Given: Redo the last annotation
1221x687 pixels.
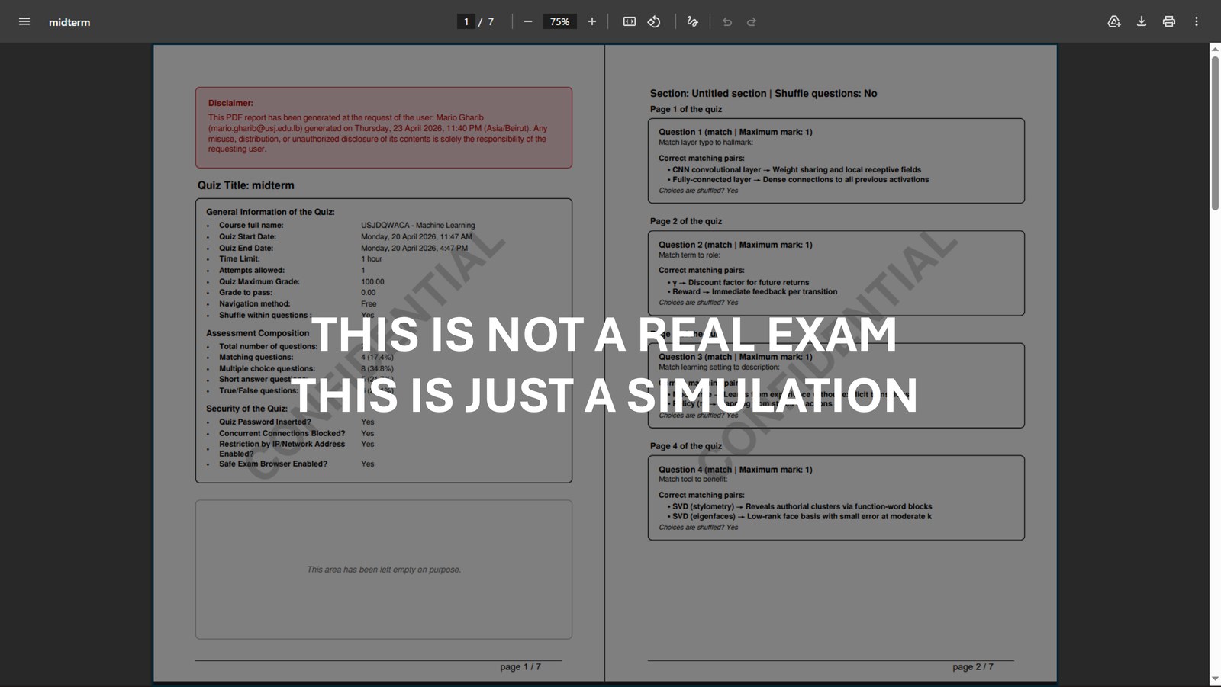Looking at the screenshot, I should coord(752,21).
